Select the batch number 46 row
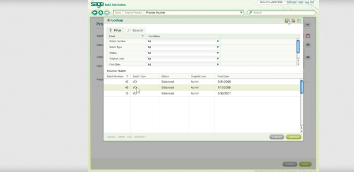Image resolution: width=354 pixels, height=172 pixels. coord(202,88)
